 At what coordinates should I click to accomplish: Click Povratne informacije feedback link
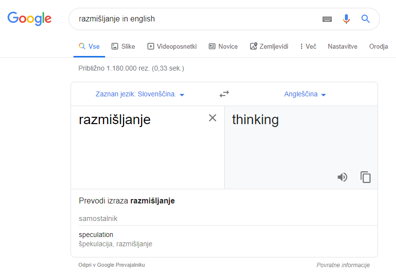click(x=343, y=265)
